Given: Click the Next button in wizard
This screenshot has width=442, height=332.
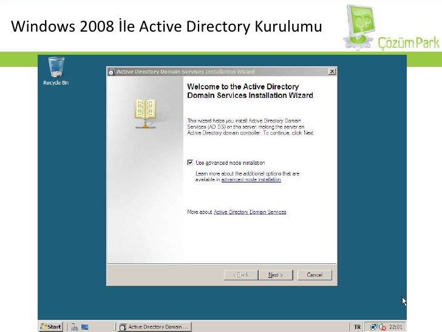Looking at the screenshot, I should [276, 275].
